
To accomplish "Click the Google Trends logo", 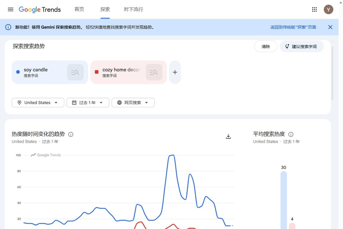I will pos(40,9).
